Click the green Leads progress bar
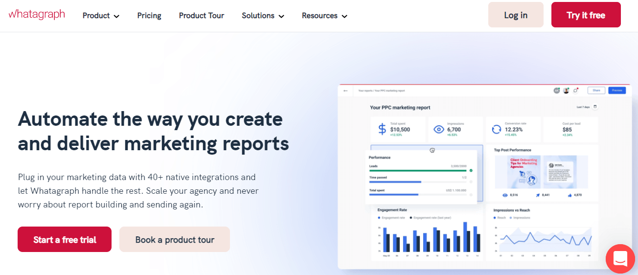Screen dimensions: 638x275 point(418,171)
